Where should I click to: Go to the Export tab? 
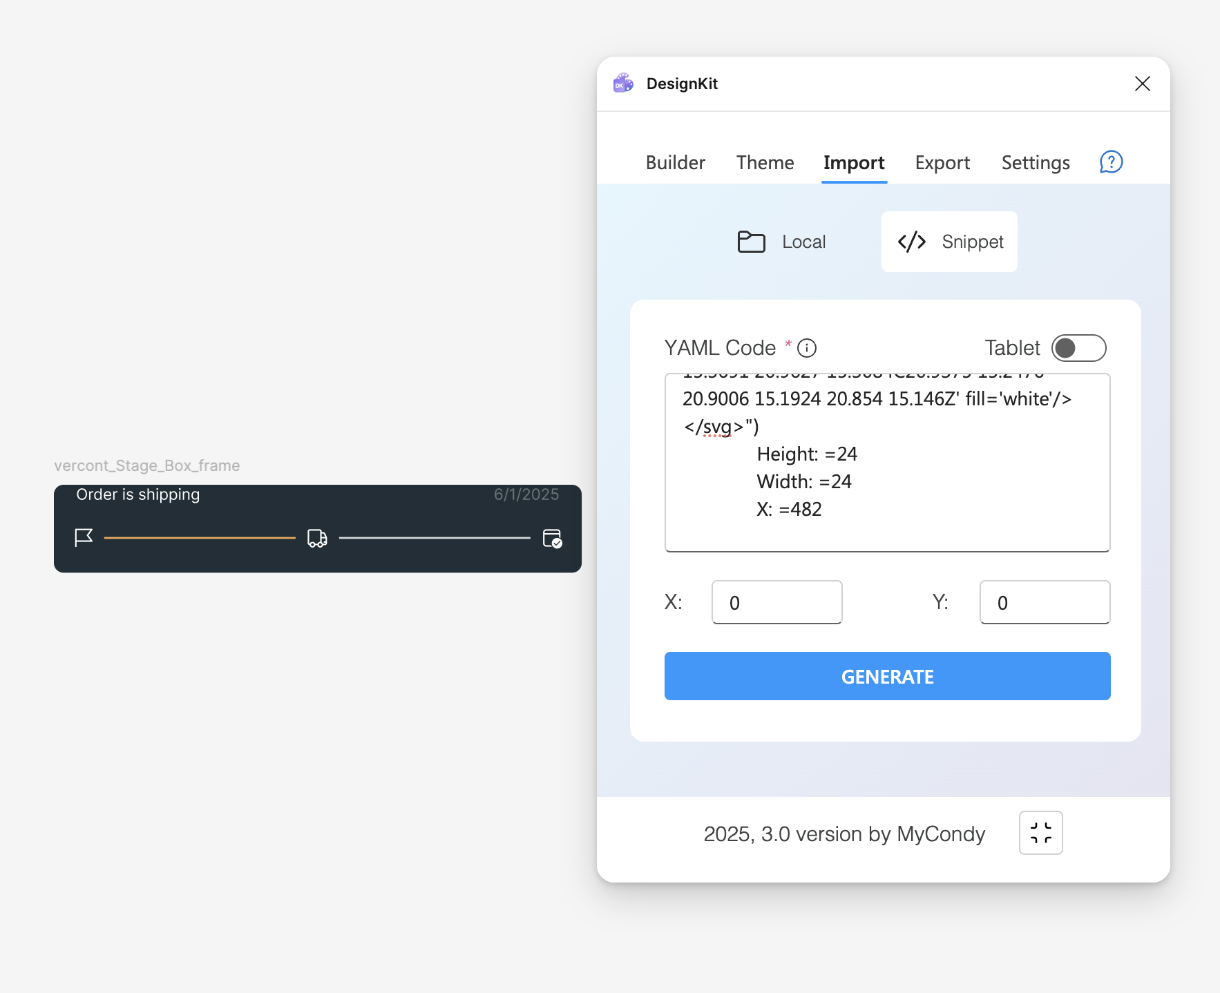(x=942, y=163)
